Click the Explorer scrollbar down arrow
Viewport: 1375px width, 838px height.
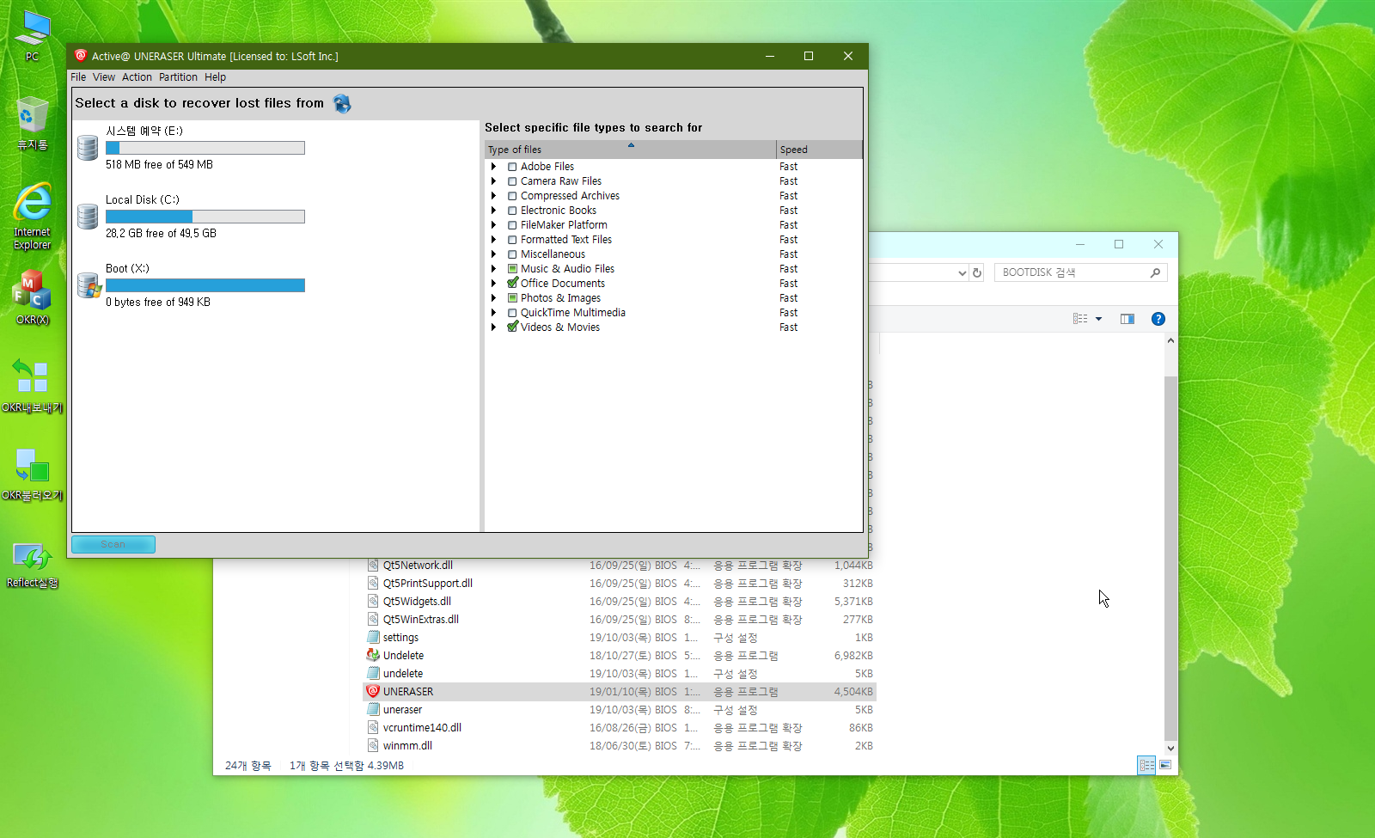1170,748
